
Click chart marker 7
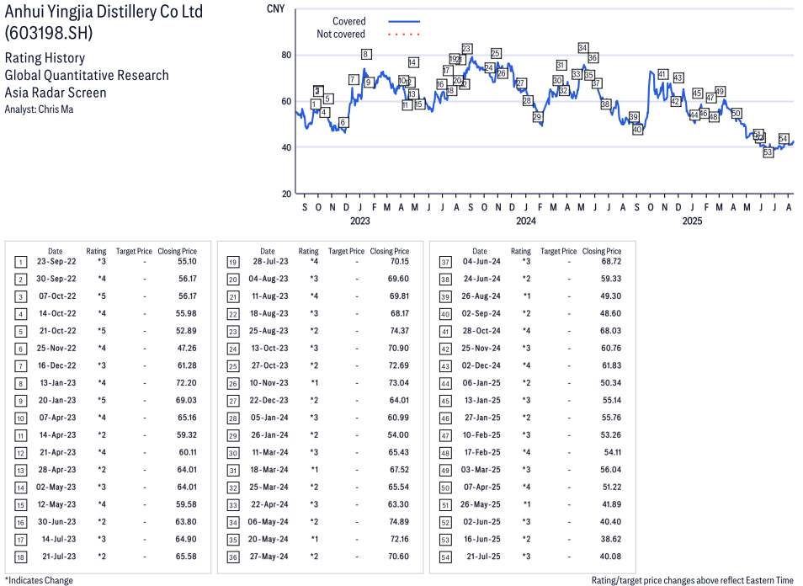coord(353,79)
